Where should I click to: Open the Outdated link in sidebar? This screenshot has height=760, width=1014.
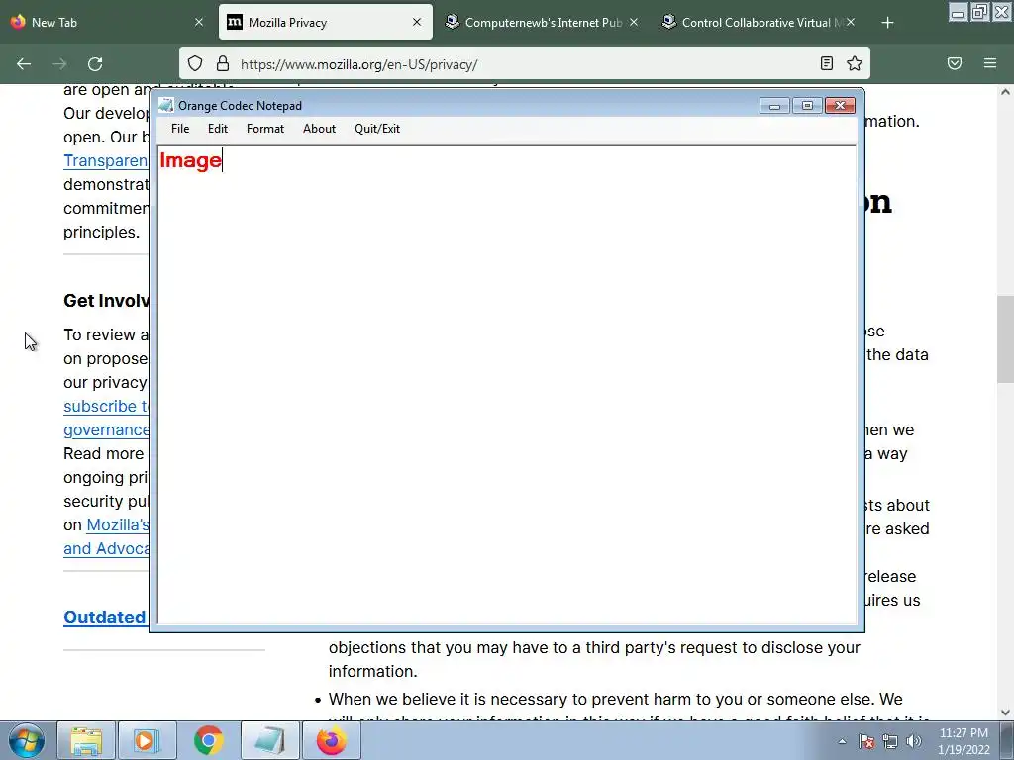click(105, 617)
